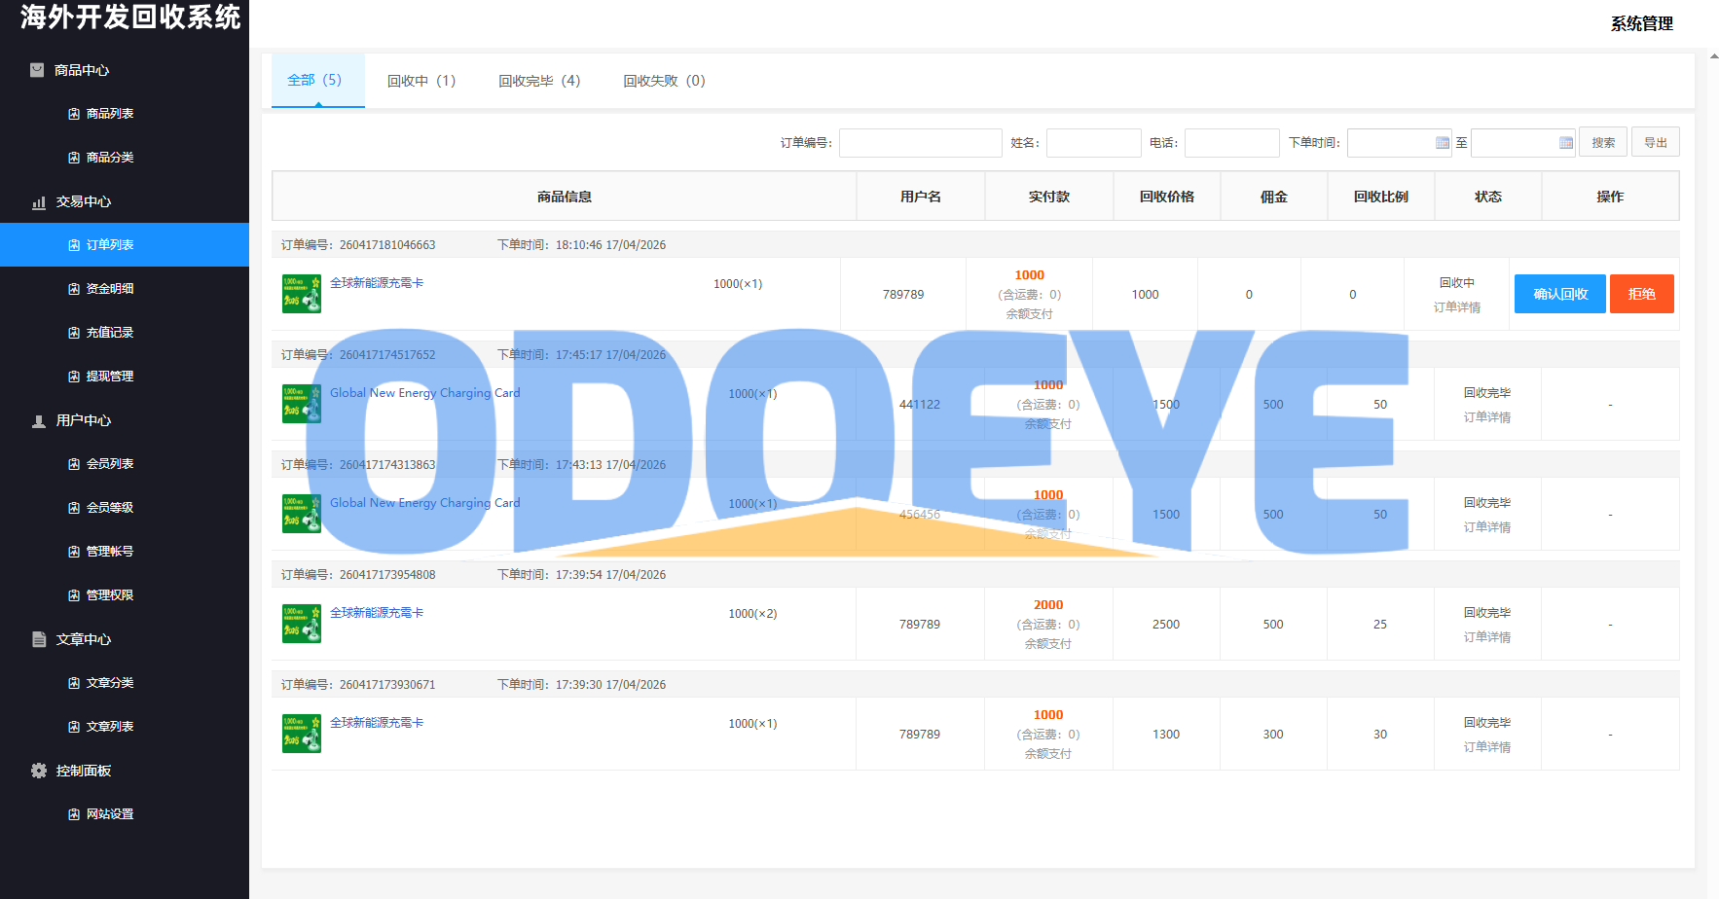Open the end date calendar icon
The width and height of the screenshot is (1719, 899).
(x=1566, y=143)
